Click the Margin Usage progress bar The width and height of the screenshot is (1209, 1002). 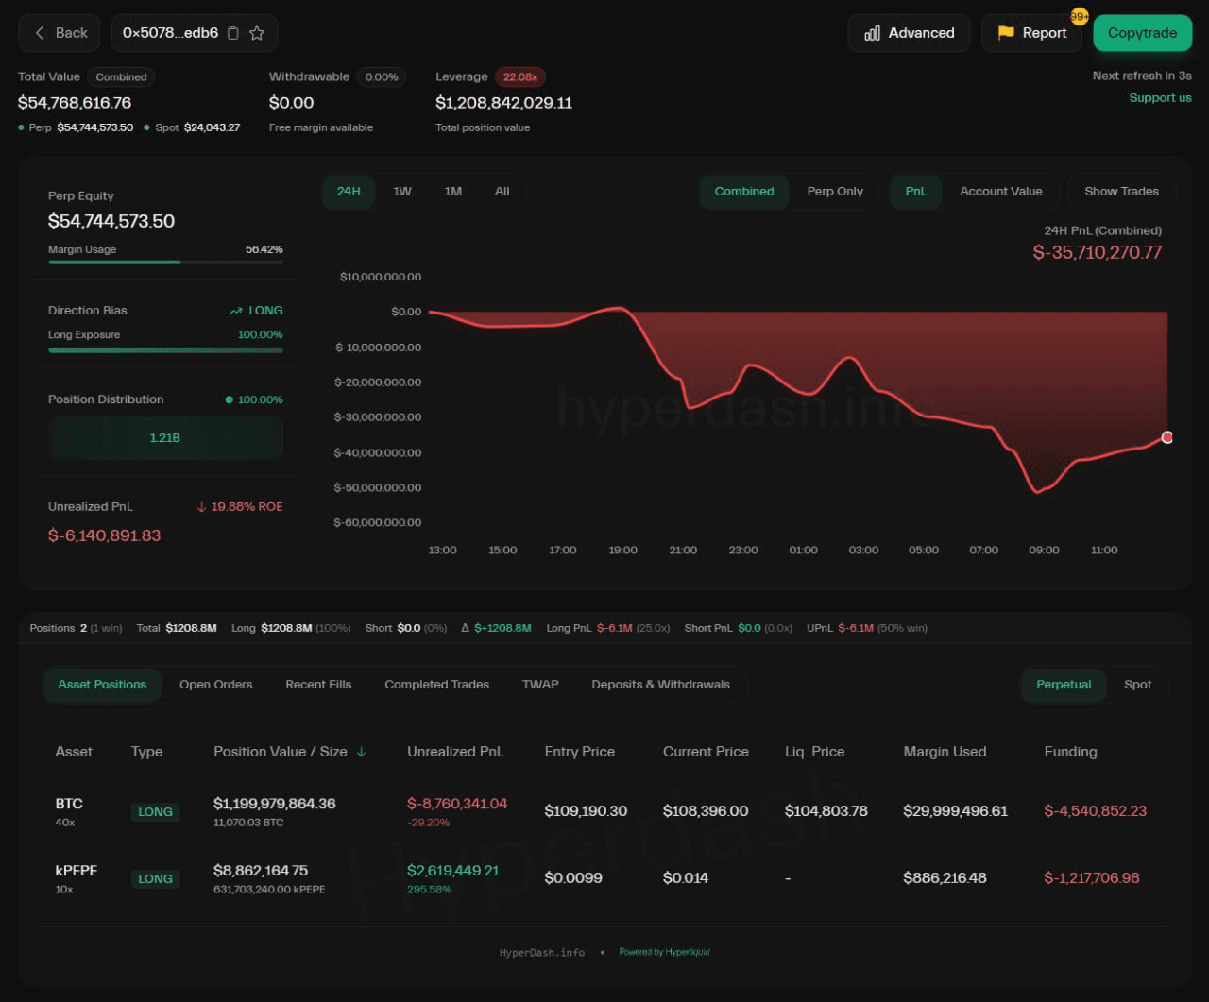tap(165, 262)
